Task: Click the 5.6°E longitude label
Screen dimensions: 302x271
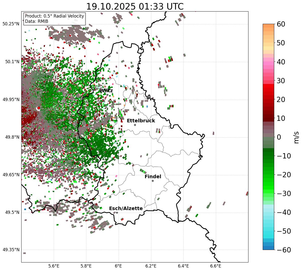Action: (x=54, y=266)
